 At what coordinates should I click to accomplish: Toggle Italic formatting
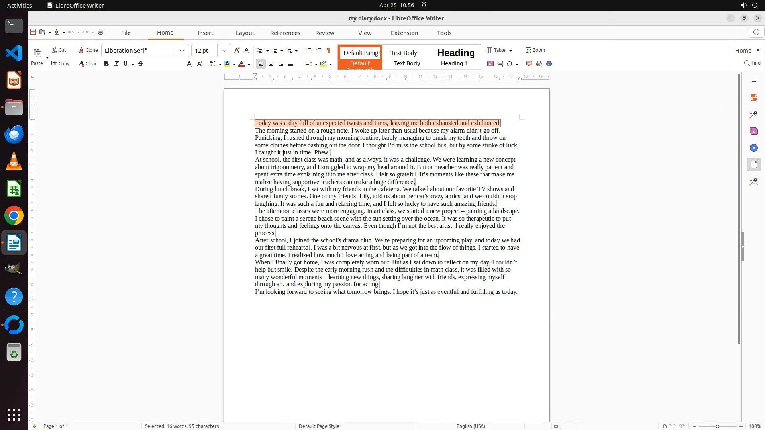point(116,64)
